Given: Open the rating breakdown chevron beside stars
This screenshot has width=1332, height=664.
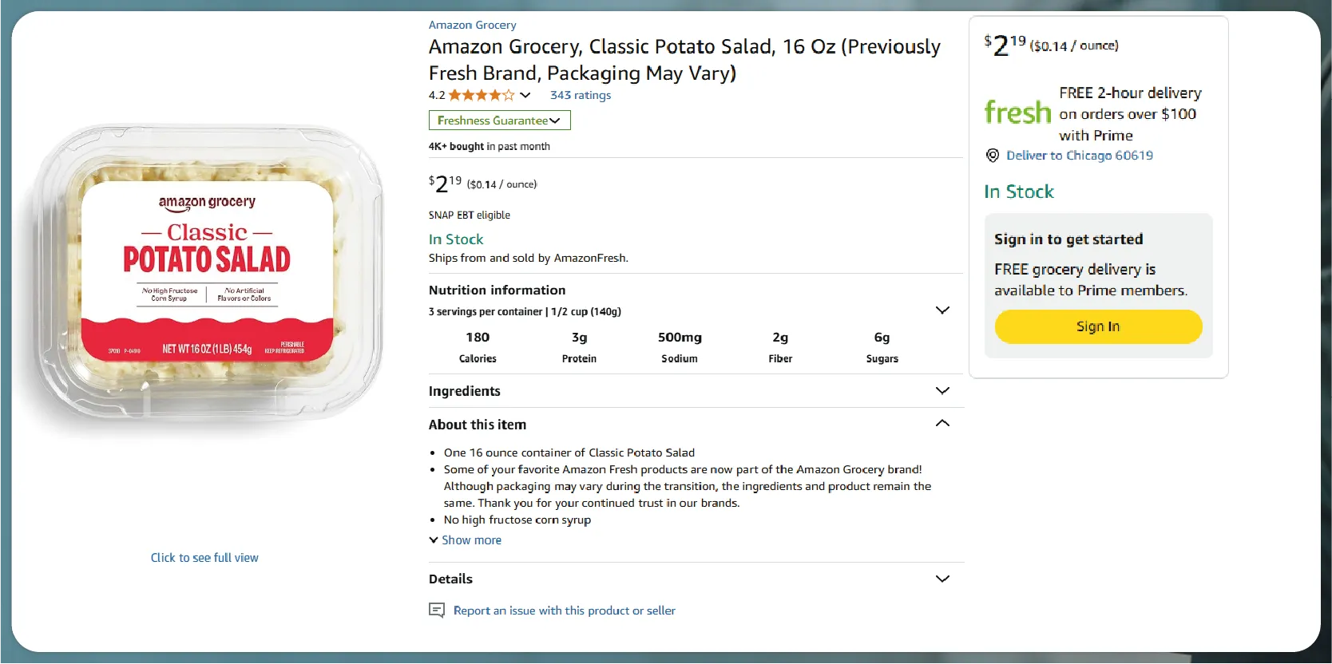Looking at the screenshot, I should pos(525,95).
